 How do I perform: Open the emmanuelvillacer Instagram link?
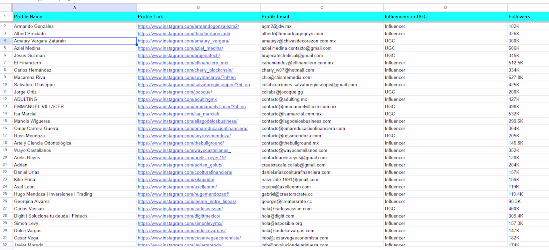[192, 106]
